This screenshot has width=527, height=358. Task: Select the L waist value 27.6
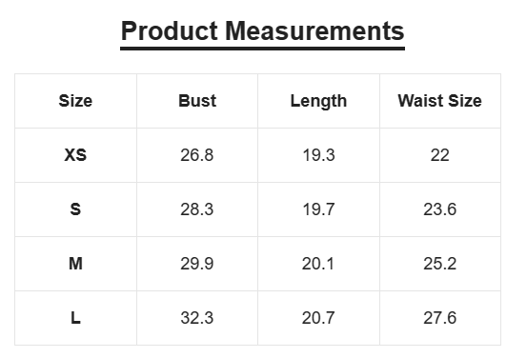(440, 318)
